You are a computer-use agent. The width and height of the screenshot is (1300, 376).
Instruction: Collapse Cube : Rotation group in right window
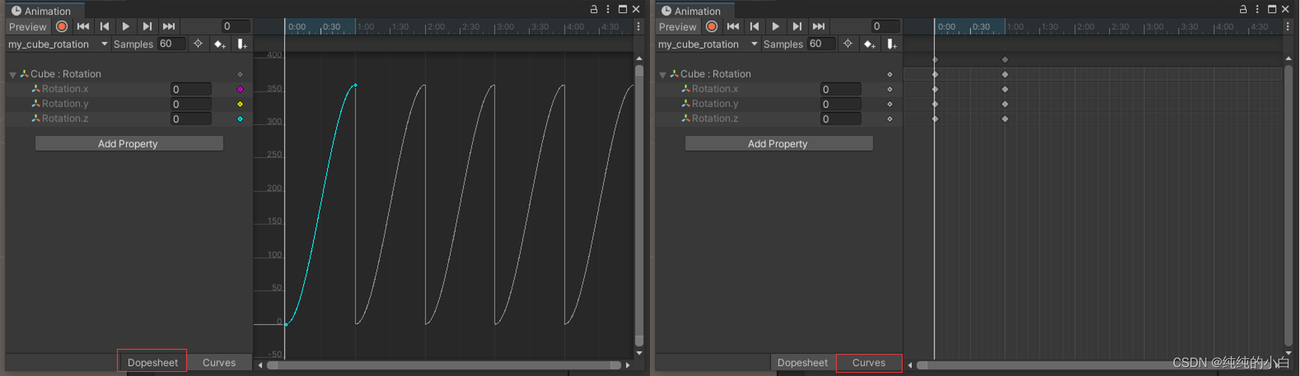pos(662,74)
